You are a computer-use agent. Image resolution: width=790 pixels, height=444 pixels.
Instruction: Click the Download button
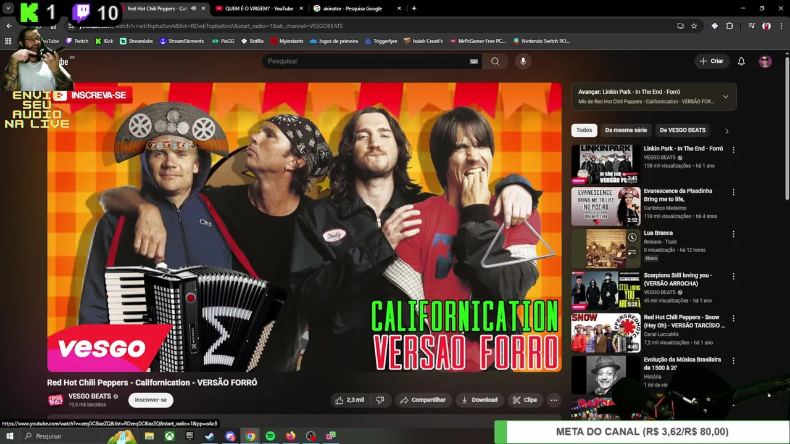coord(480,400)
